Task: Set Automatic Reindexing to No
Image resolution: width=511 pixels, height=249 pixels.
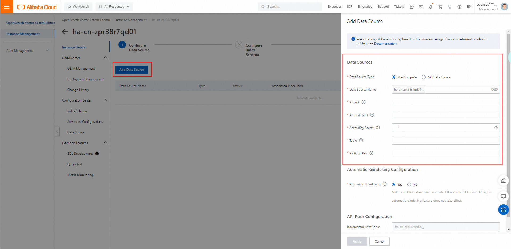Action: click(x=409, y=185)
